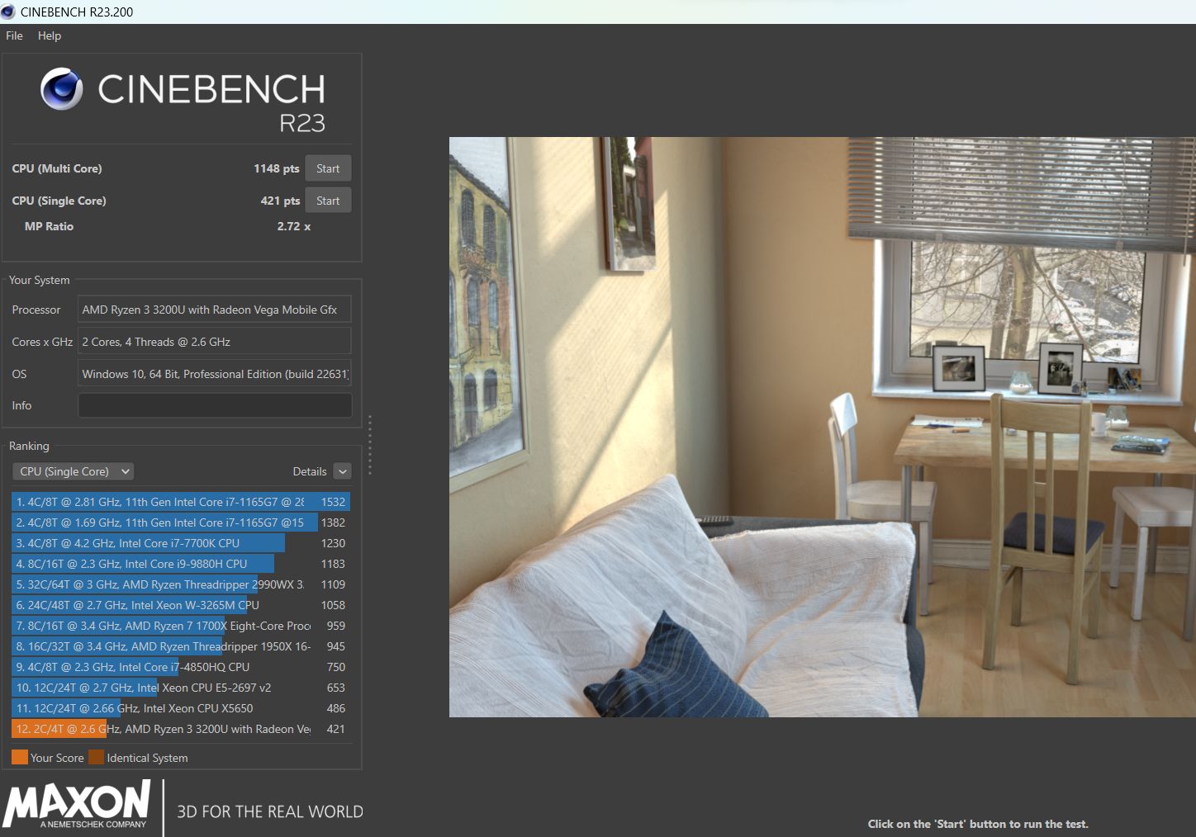The image size is (1196, 837).
Task: Start the CPU Single Core test
Action: pyautogui.click(x=328, y=201)
